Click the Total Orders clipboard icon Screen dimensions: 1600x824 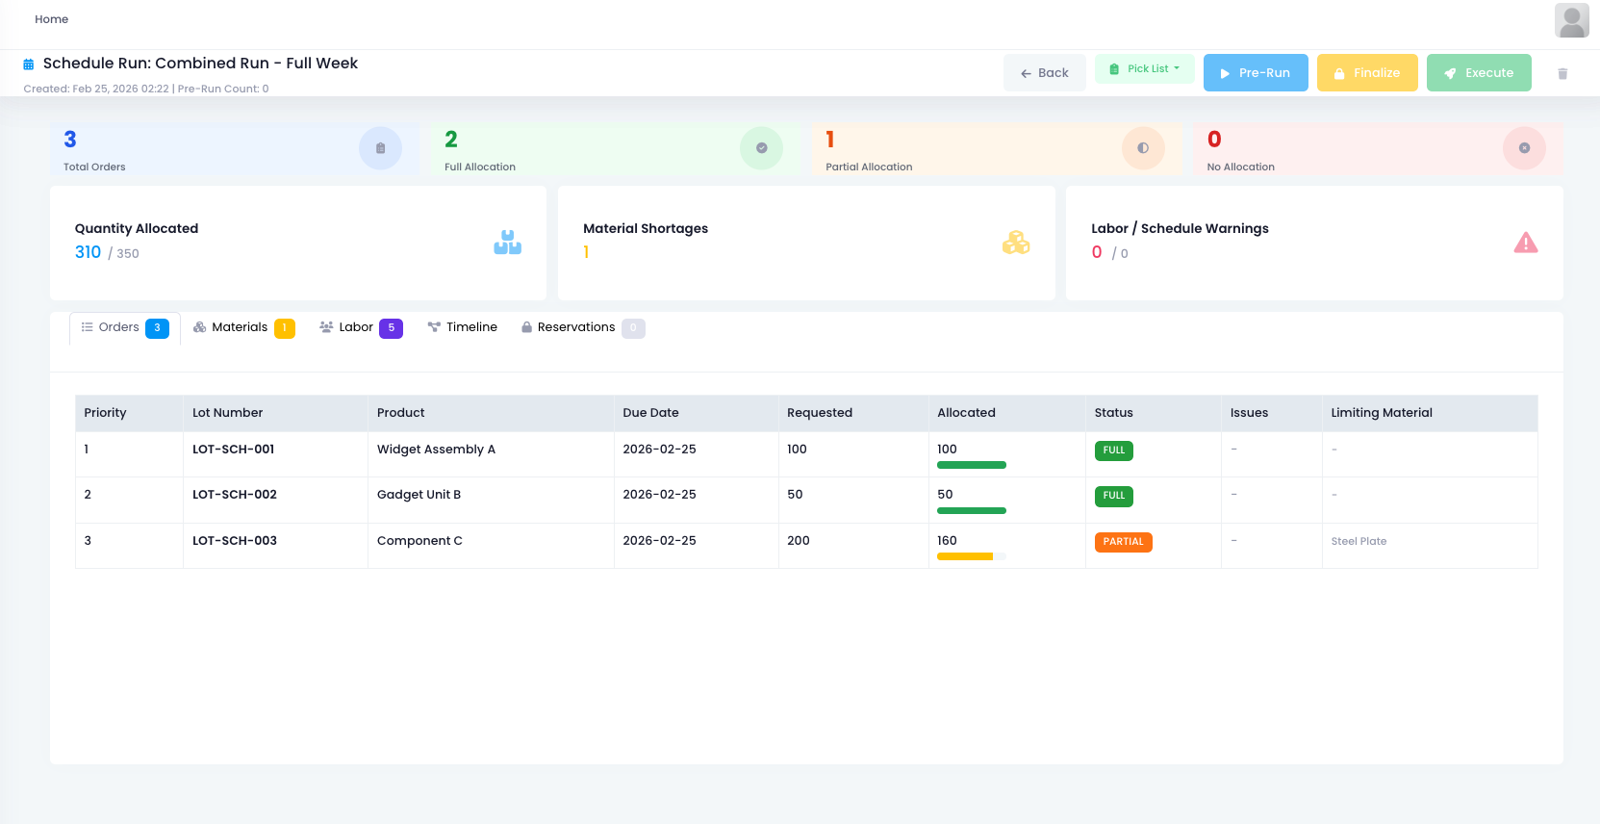click(380, 148)
